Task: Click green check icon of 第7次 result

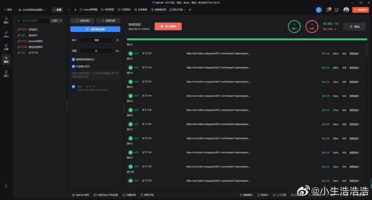Action: [x=131, y=138]
